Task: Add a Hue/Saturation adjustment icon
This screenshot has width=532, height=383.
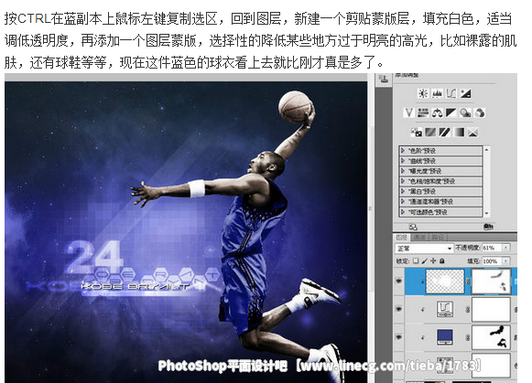Action: [423, 112]
